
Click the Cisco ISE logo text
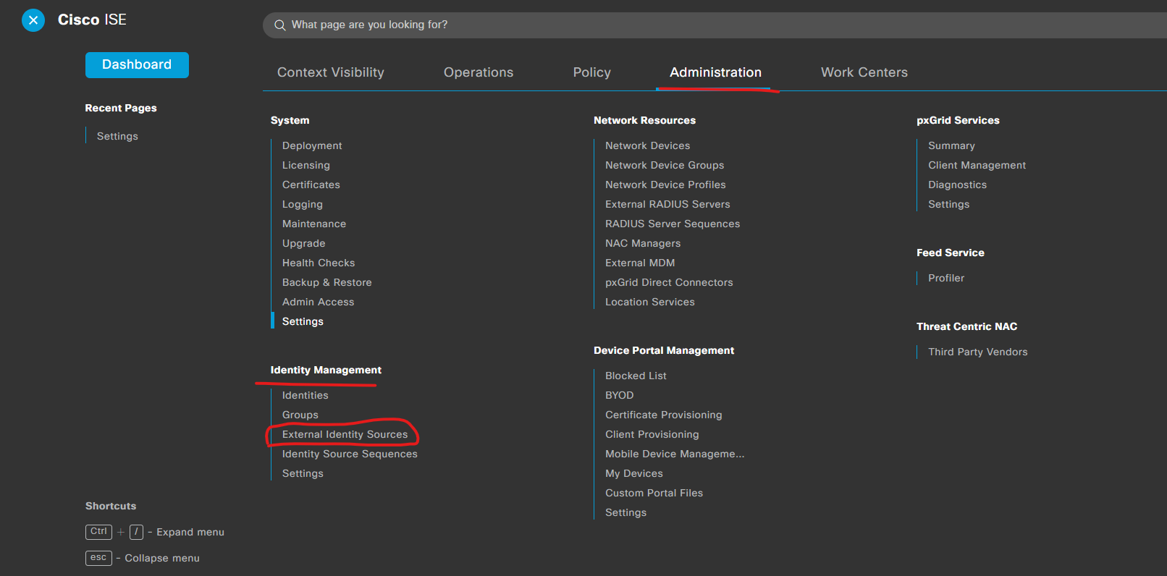tap(92, 20)
